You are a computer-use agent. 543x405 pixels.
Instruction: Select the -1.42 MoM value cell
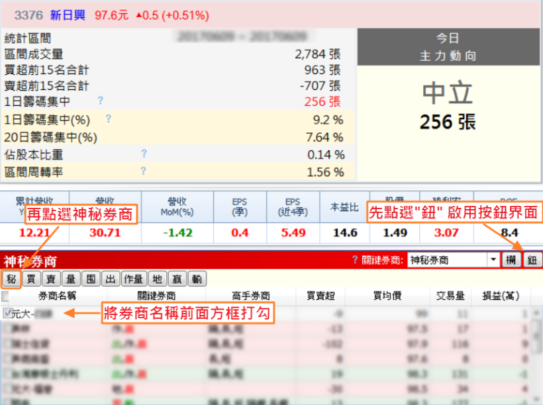(177, 233)
